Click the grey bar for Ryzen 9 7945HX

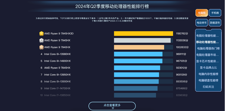coord(142,40)
